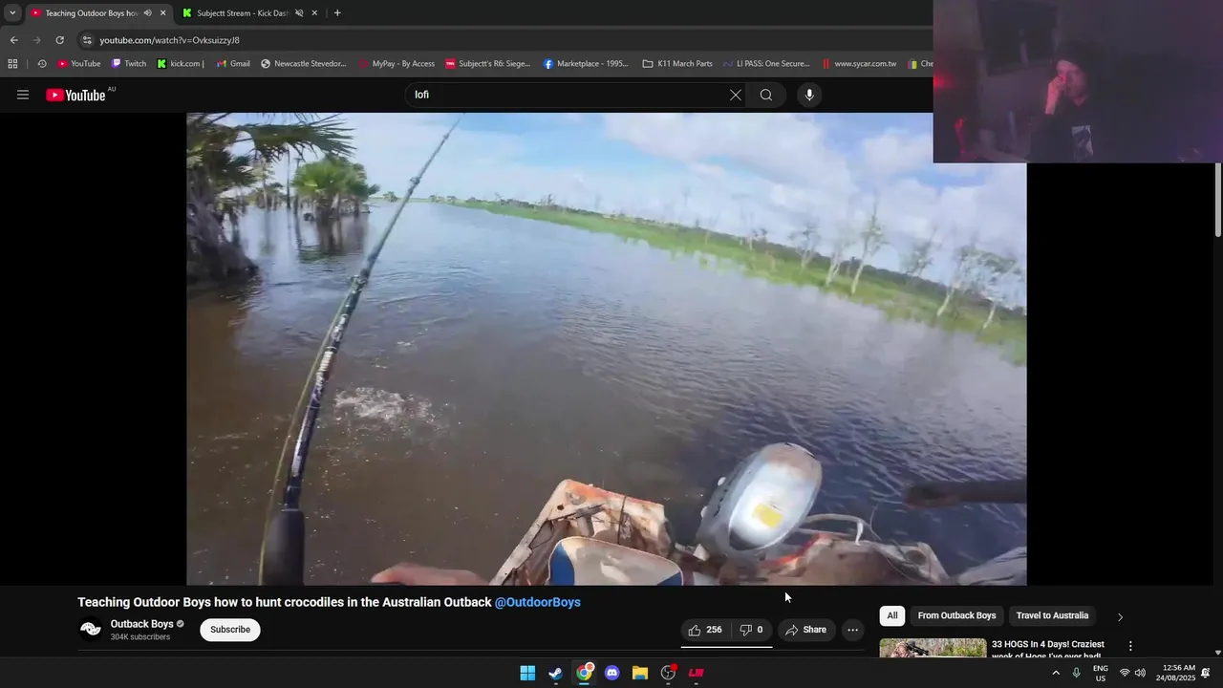1223x688 pixels.
Task: Open the Windows Start menu
Action: pos(527,673)
